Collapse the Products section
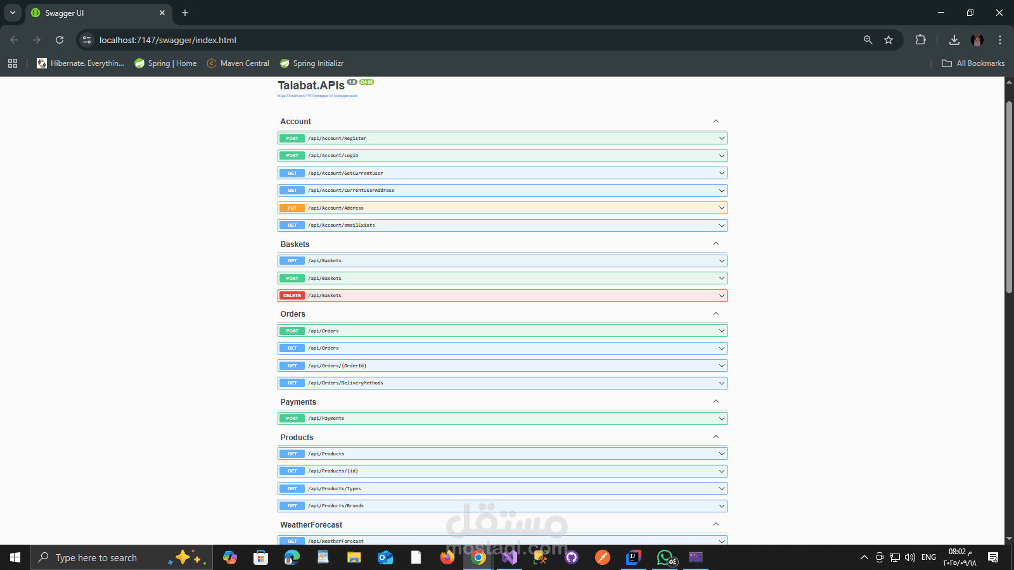This screenshot has width=1014, height=570. tap(716, 437)
